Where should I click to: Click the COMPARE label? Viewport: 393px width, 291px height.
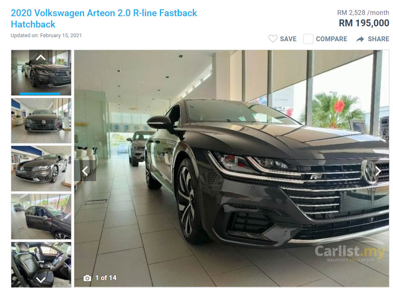[x=331, y=39]
